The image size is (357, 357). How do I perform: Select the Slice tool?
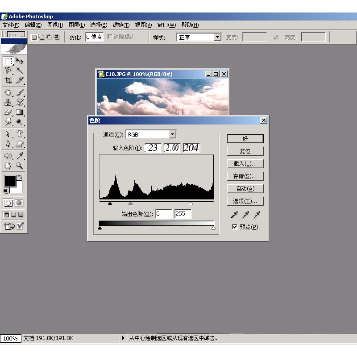pyautogui.click(x=20, y=80)
